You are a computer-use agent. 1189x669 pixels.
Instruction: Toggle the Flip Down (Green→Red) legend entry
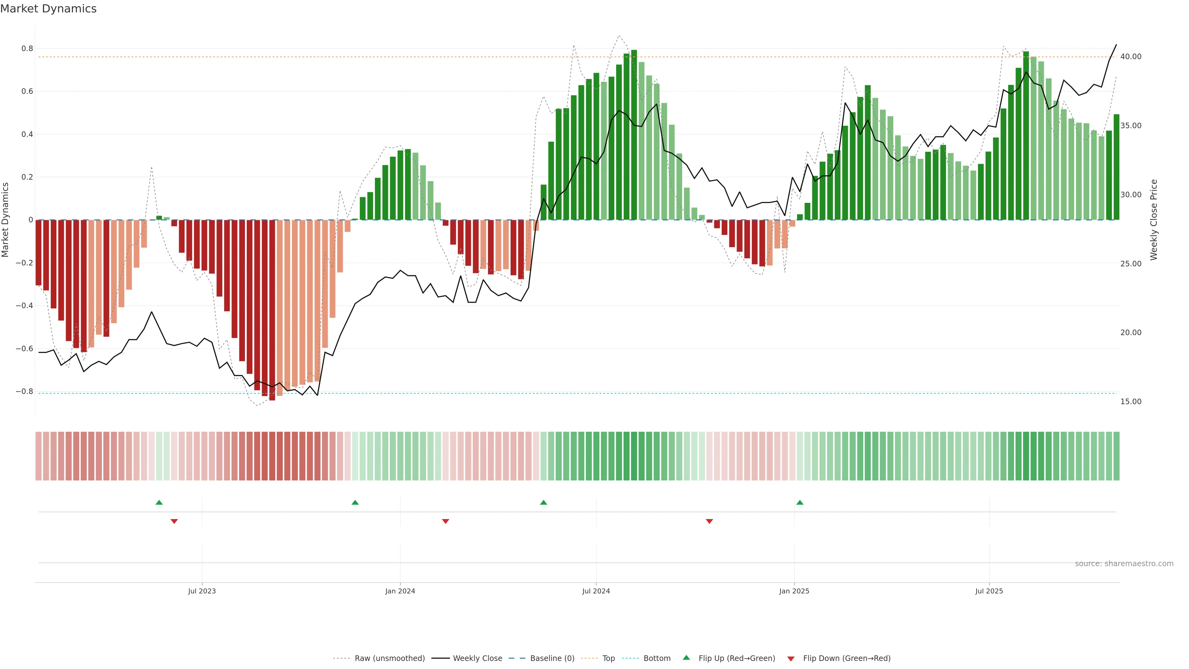pyautogui.click(x=847, y=658)
